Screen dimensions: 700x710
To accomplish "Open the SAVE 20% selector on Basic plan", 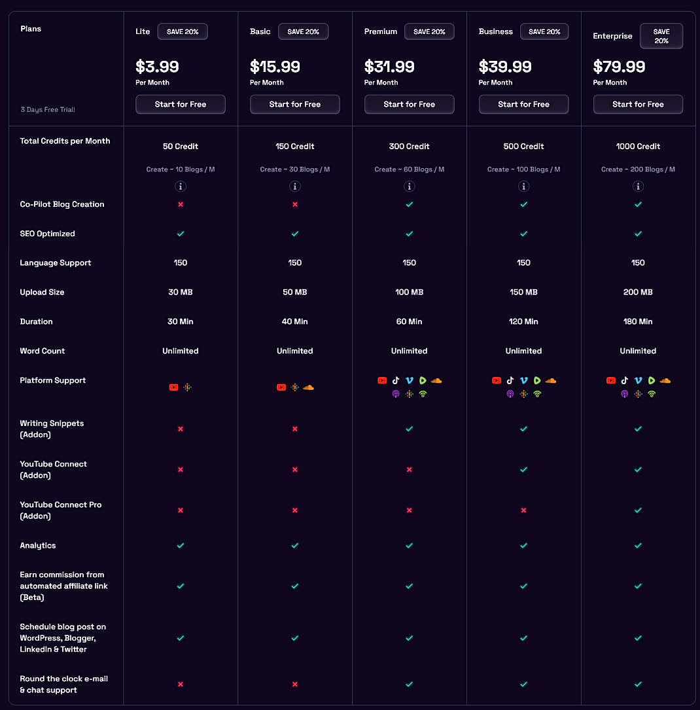I will [x=303, y=31].
